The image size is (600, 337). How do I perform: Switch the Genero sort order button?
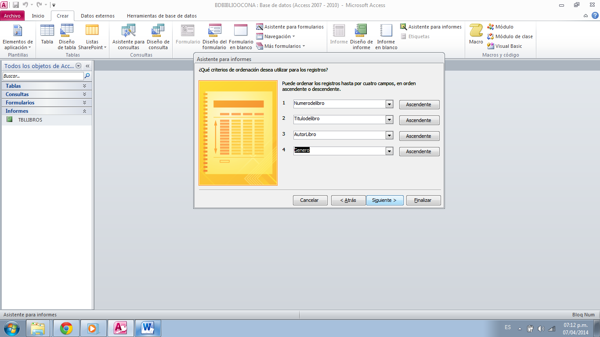[x=419, y=151]
